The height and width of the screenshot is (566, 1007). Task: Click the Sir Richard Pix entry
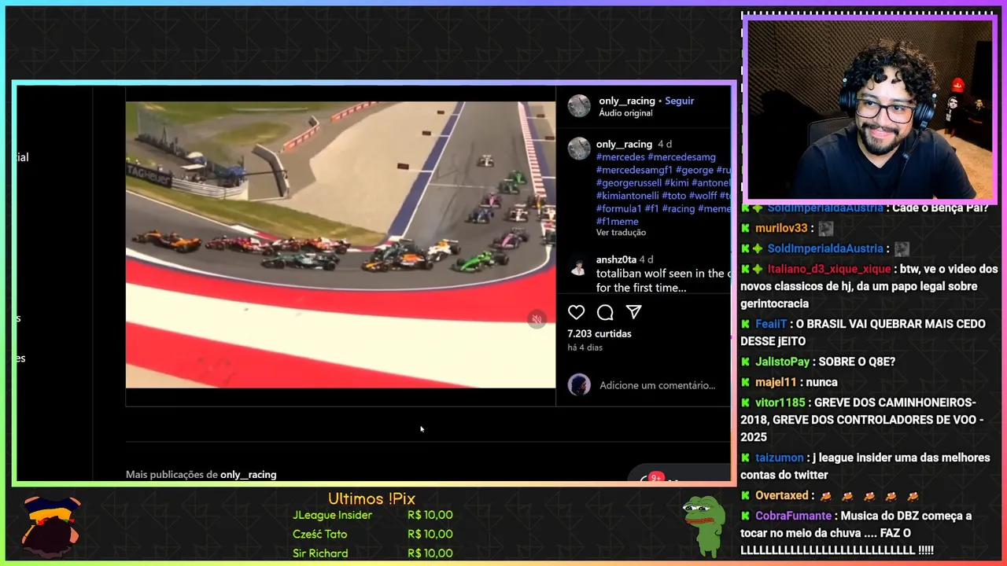(x=373, y=553)
